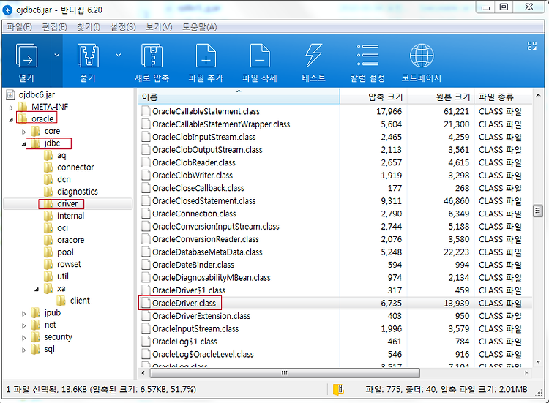
Task: Open the 편집(E) menu
Action: (x=55, y=27)
